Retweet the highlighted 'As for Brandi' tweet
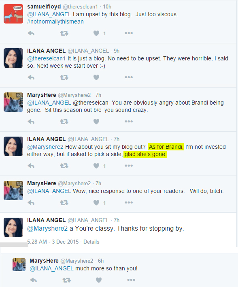This screenshot has width=238, height=287. [64, 166]
